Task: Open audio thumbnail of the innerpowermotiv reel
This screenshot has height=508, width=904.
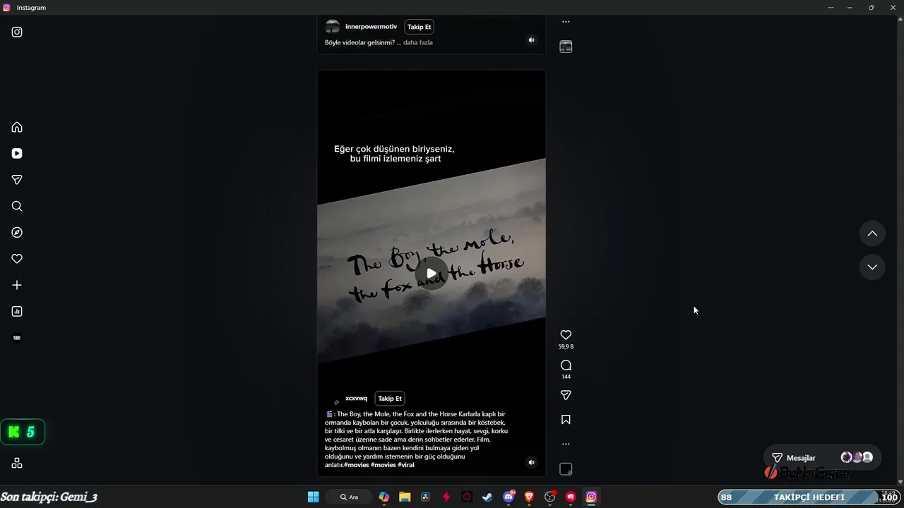Action: 566,47
